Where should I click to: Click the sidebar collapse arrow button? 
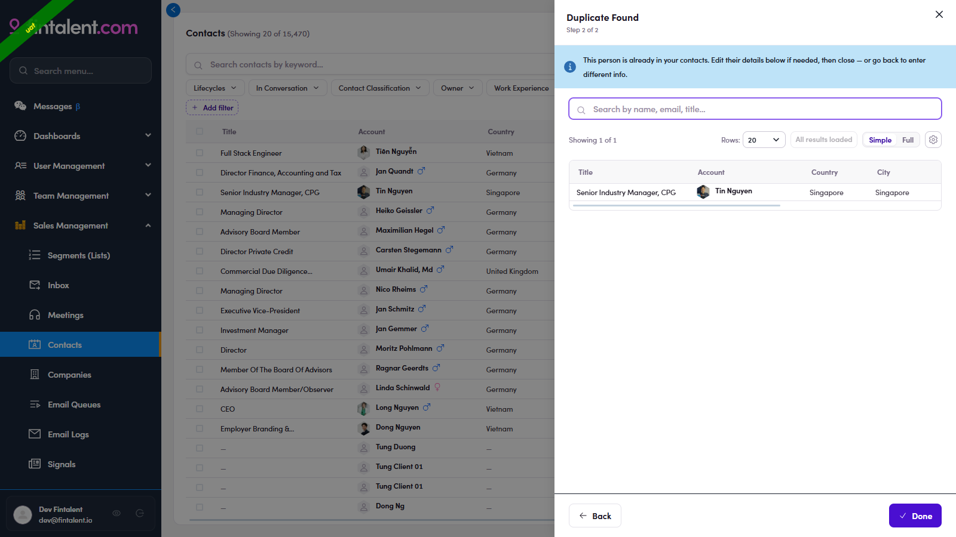[x=173, y=10]
